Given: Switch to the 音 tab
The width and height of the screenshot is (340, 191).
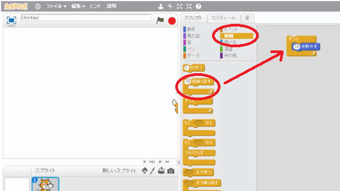Looking at the screenshot, I should [x=247, y=18].
